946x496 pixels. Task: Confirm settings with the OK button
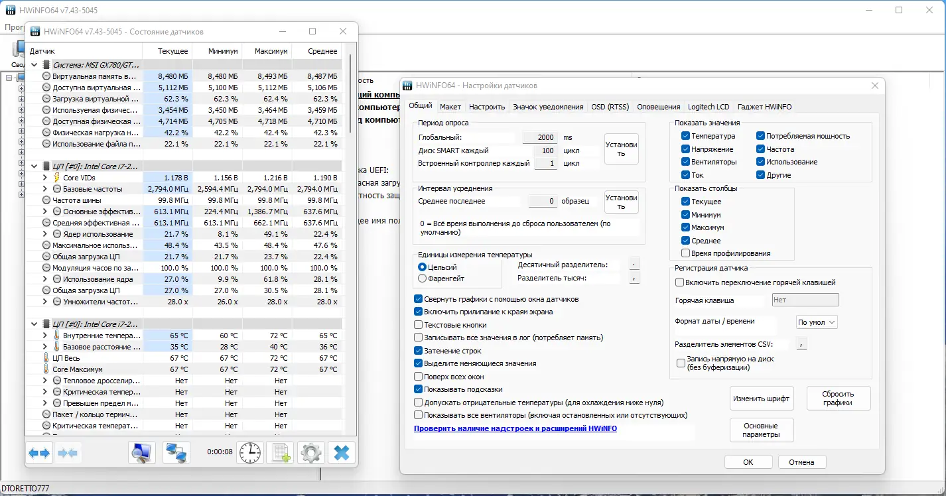[x=748, y=462]
